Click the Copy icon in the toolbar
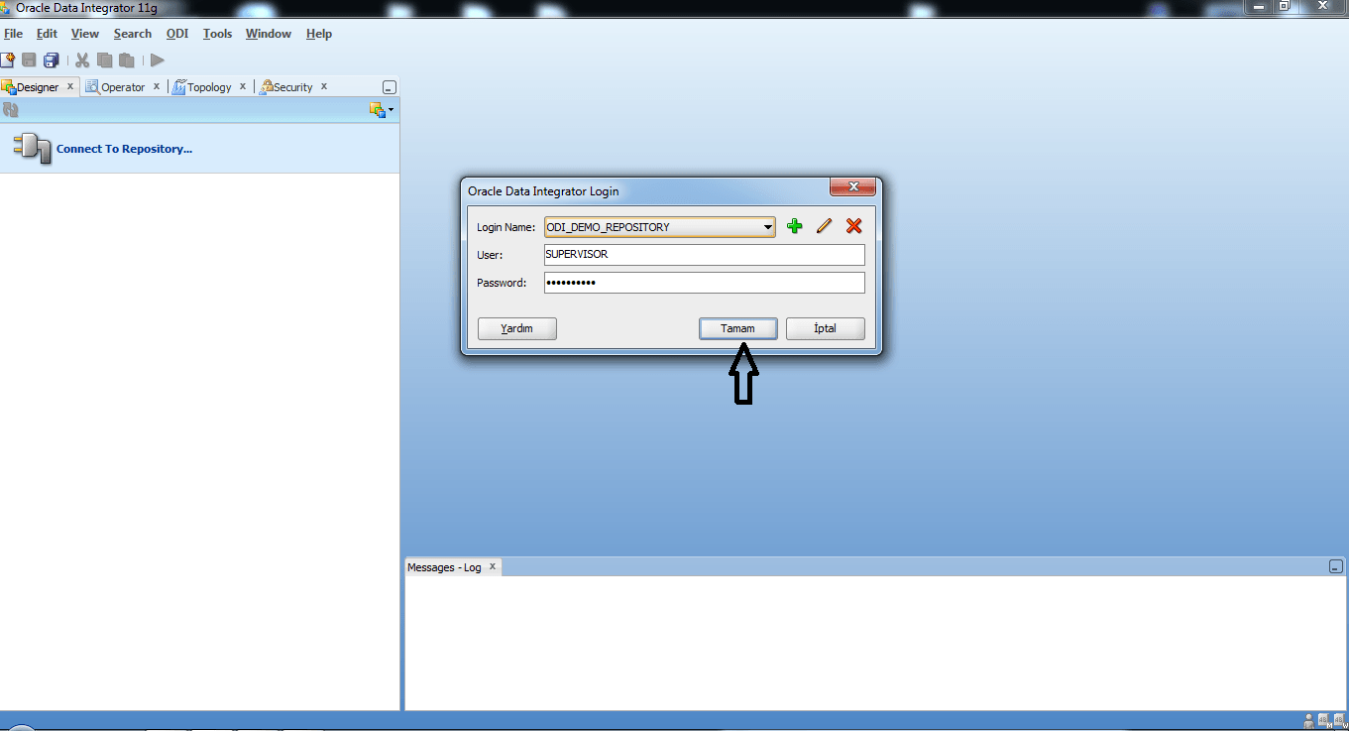 click(x=104, y=60)
